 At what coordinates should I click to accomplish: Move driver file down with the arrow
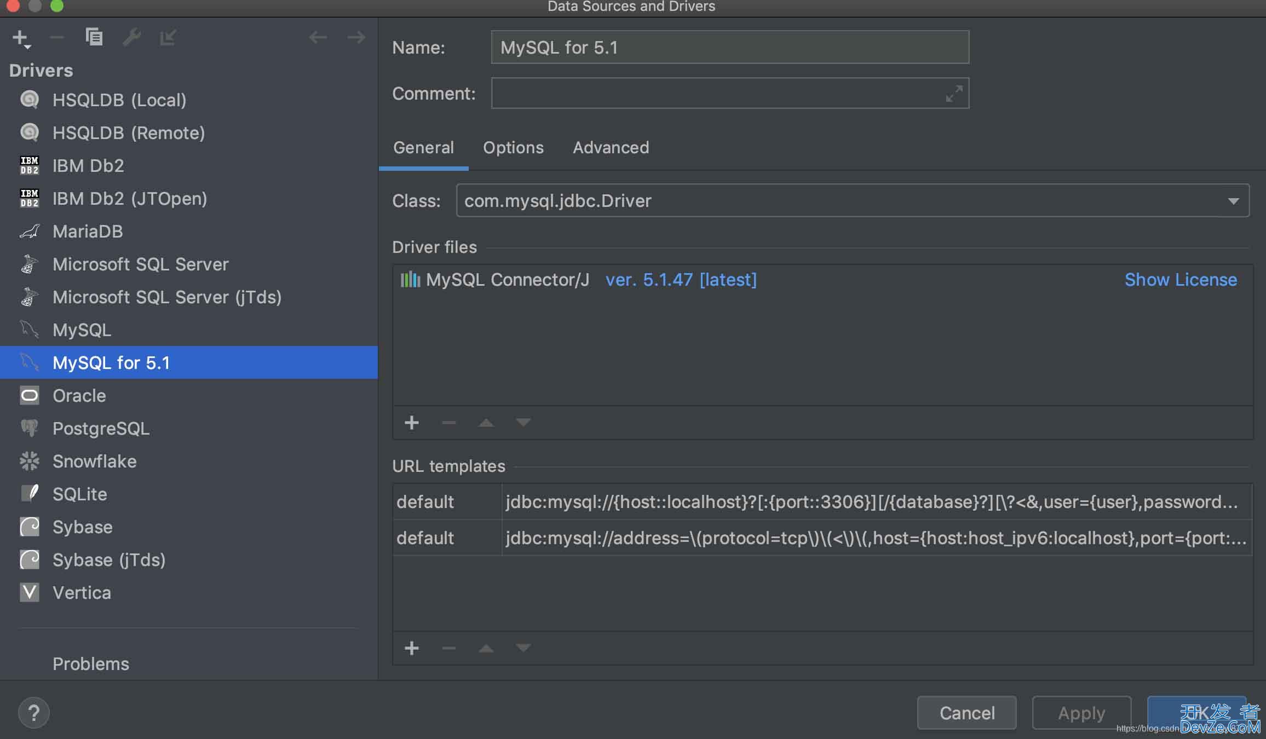(523, 423)
